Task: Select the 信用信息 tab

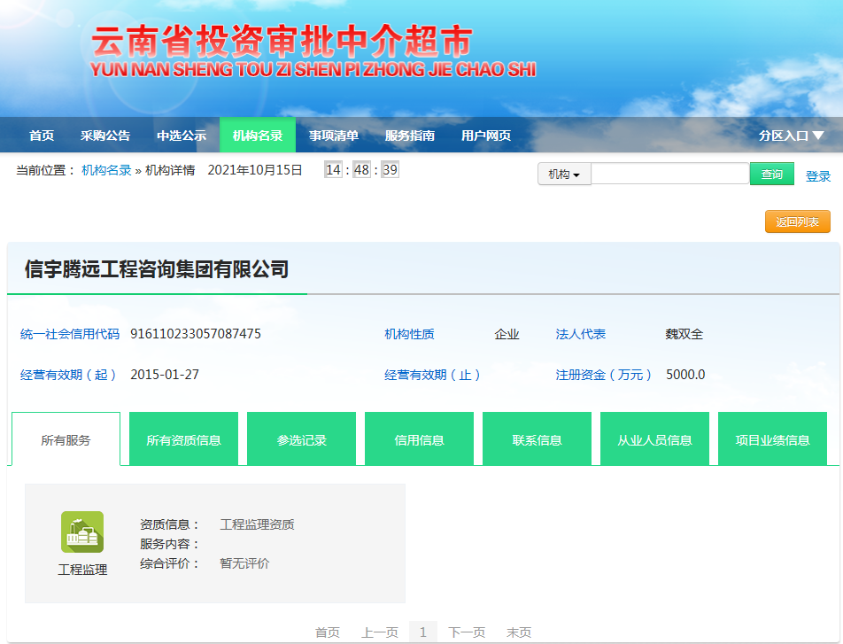Action: point(419,438)
